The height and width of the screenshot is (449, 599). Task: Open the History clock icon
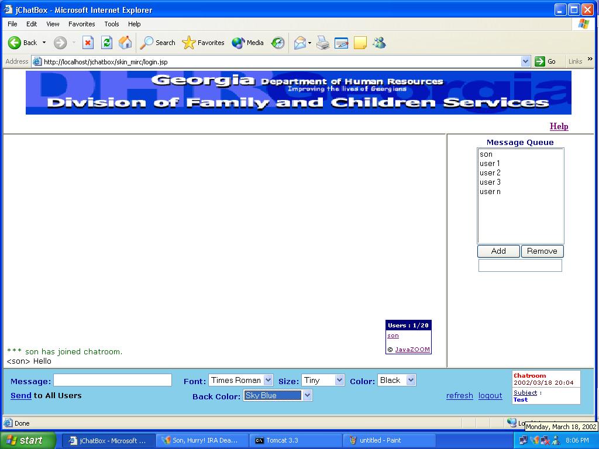pyautogui.click(x=278, y=43)
